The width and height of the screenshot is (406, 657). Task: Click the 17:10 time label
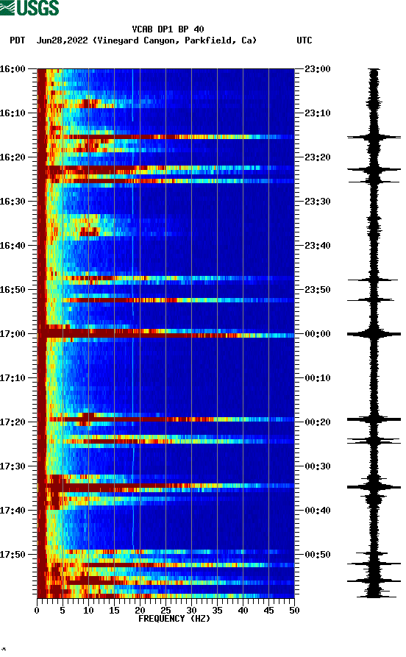coord(13,378)
